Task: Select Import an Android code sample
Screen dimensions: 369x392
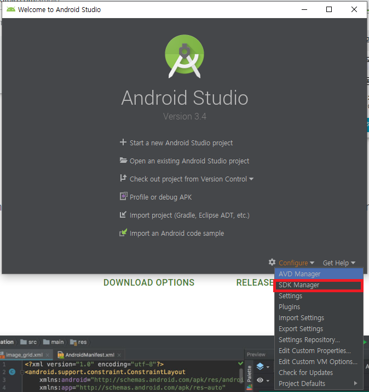Action: click(177, 233)
